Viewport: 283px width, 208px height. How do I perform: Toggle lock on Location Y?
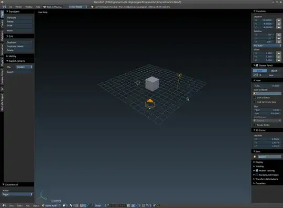[x=279, y=24]
